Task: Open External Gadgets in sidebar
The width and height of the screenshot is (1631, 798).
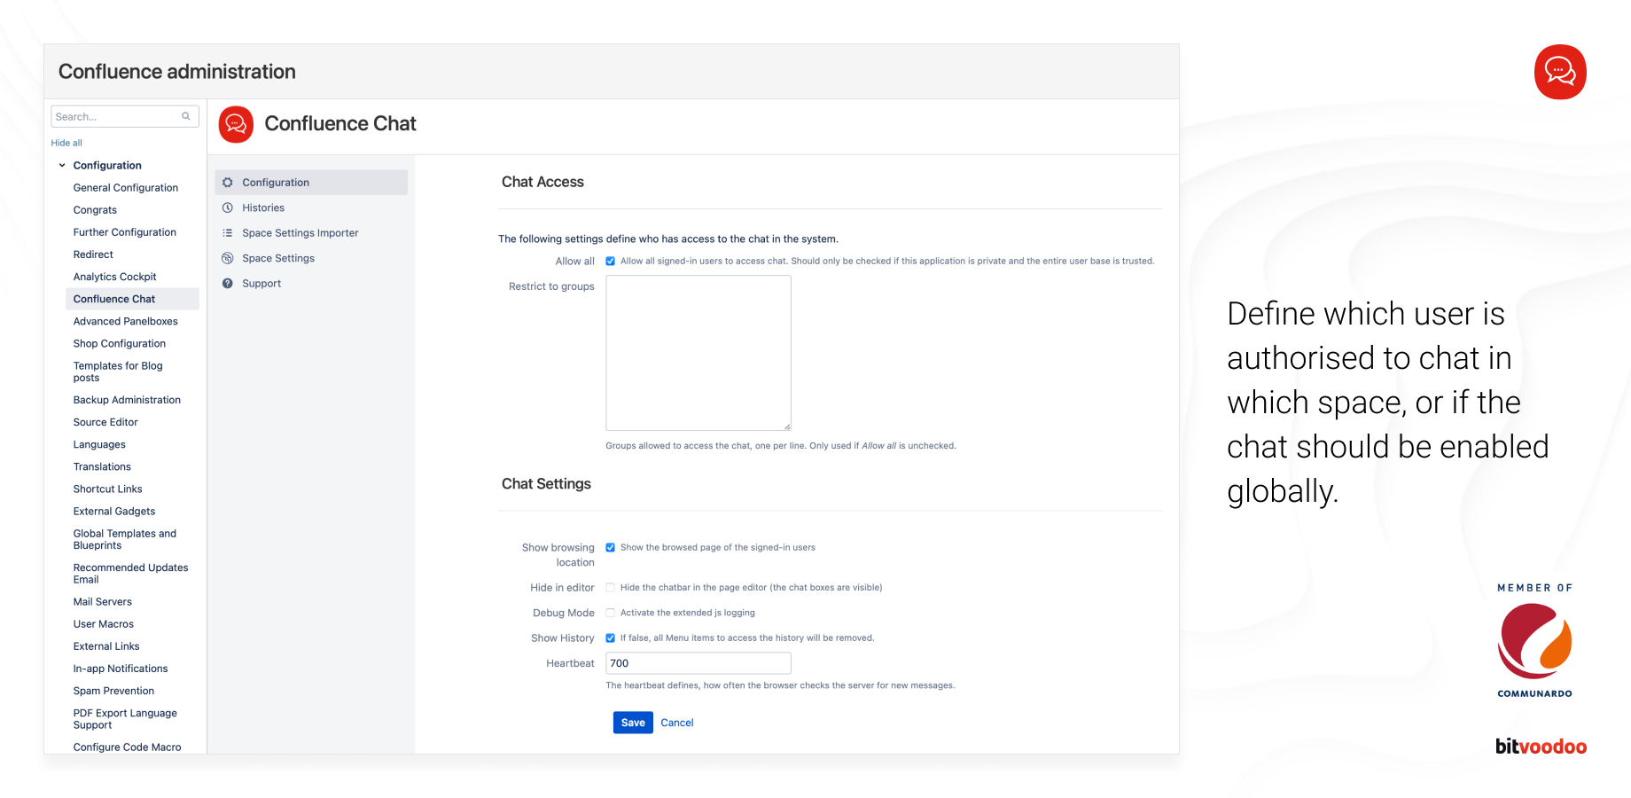Action: (114, 511)
